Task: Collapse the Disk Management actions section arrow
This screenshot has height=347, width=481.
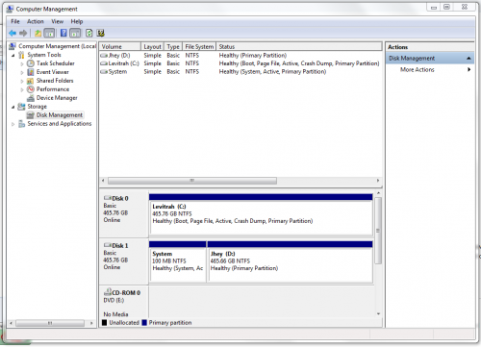Action: [468, 59]
